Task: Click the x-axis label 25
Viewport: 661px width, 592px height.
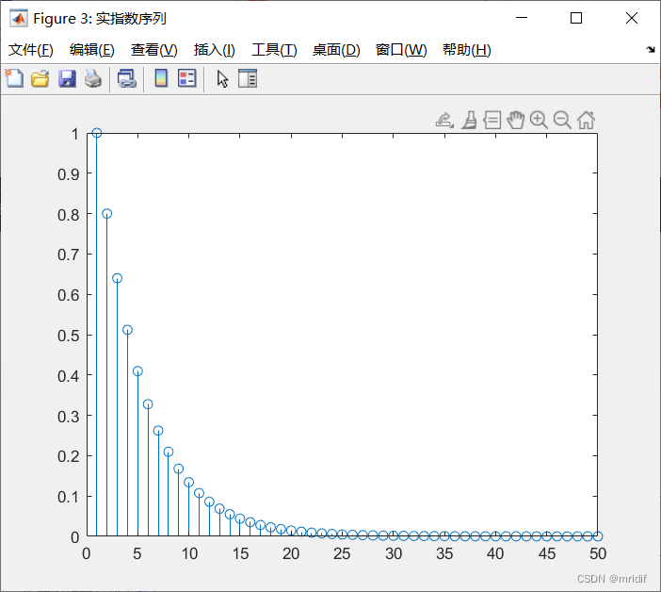Action: point(342,553)
